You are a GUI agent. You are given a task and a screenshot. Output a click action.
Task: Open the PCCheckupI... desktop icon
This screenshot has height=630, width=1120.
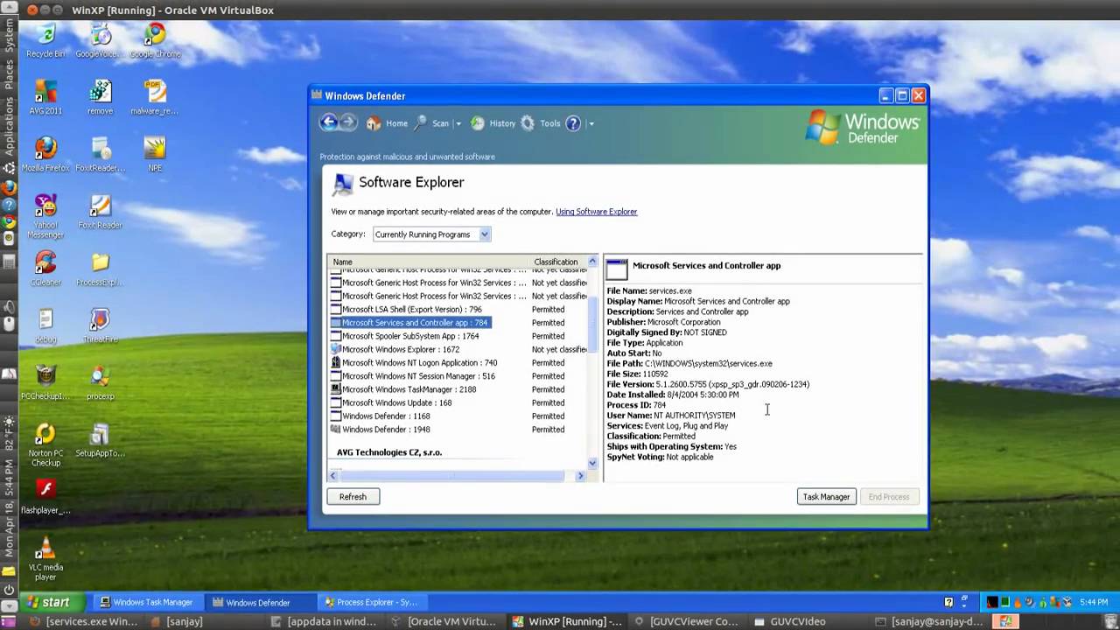[x=45, y=382]
